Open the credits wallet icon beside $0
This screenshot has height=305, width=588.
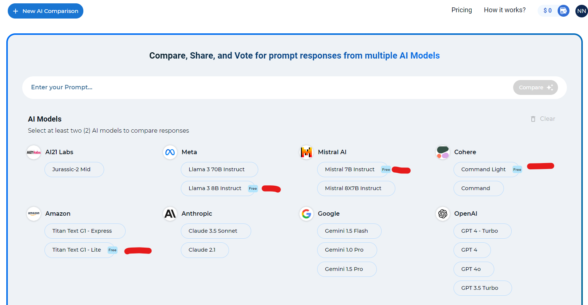[x=563, y=11]
